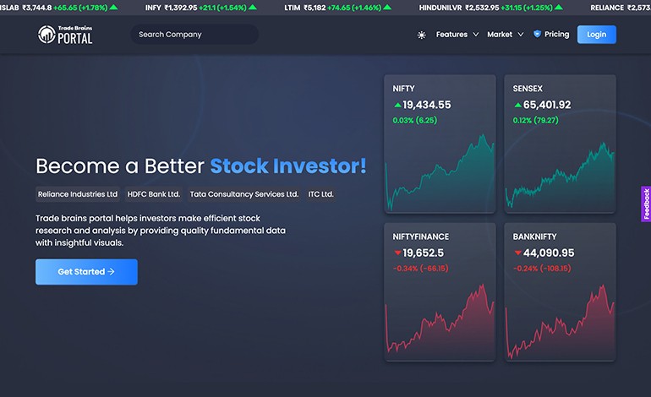Viewport: 651px width, 397px height.
Task: Click in the Search Company field
Action: [x=194, y=35]
